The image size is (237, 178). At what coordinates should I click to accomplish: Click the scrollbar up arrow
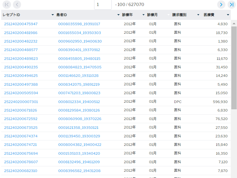[x=234, y=23]
